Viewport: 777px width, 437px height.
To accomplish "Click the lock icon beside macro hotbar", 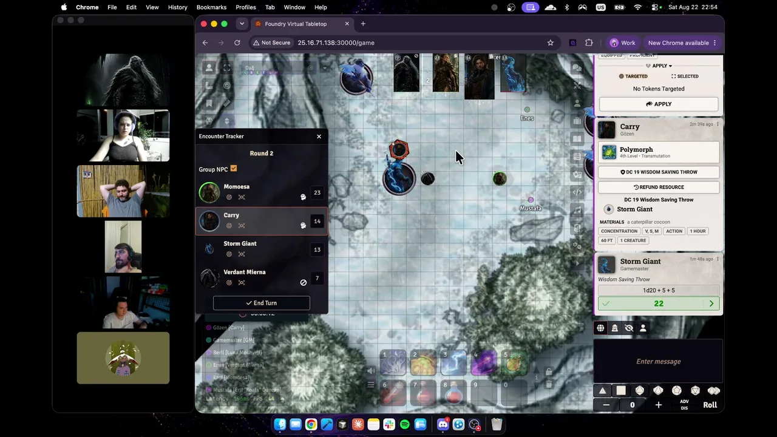I will click(x=549, y=371).
